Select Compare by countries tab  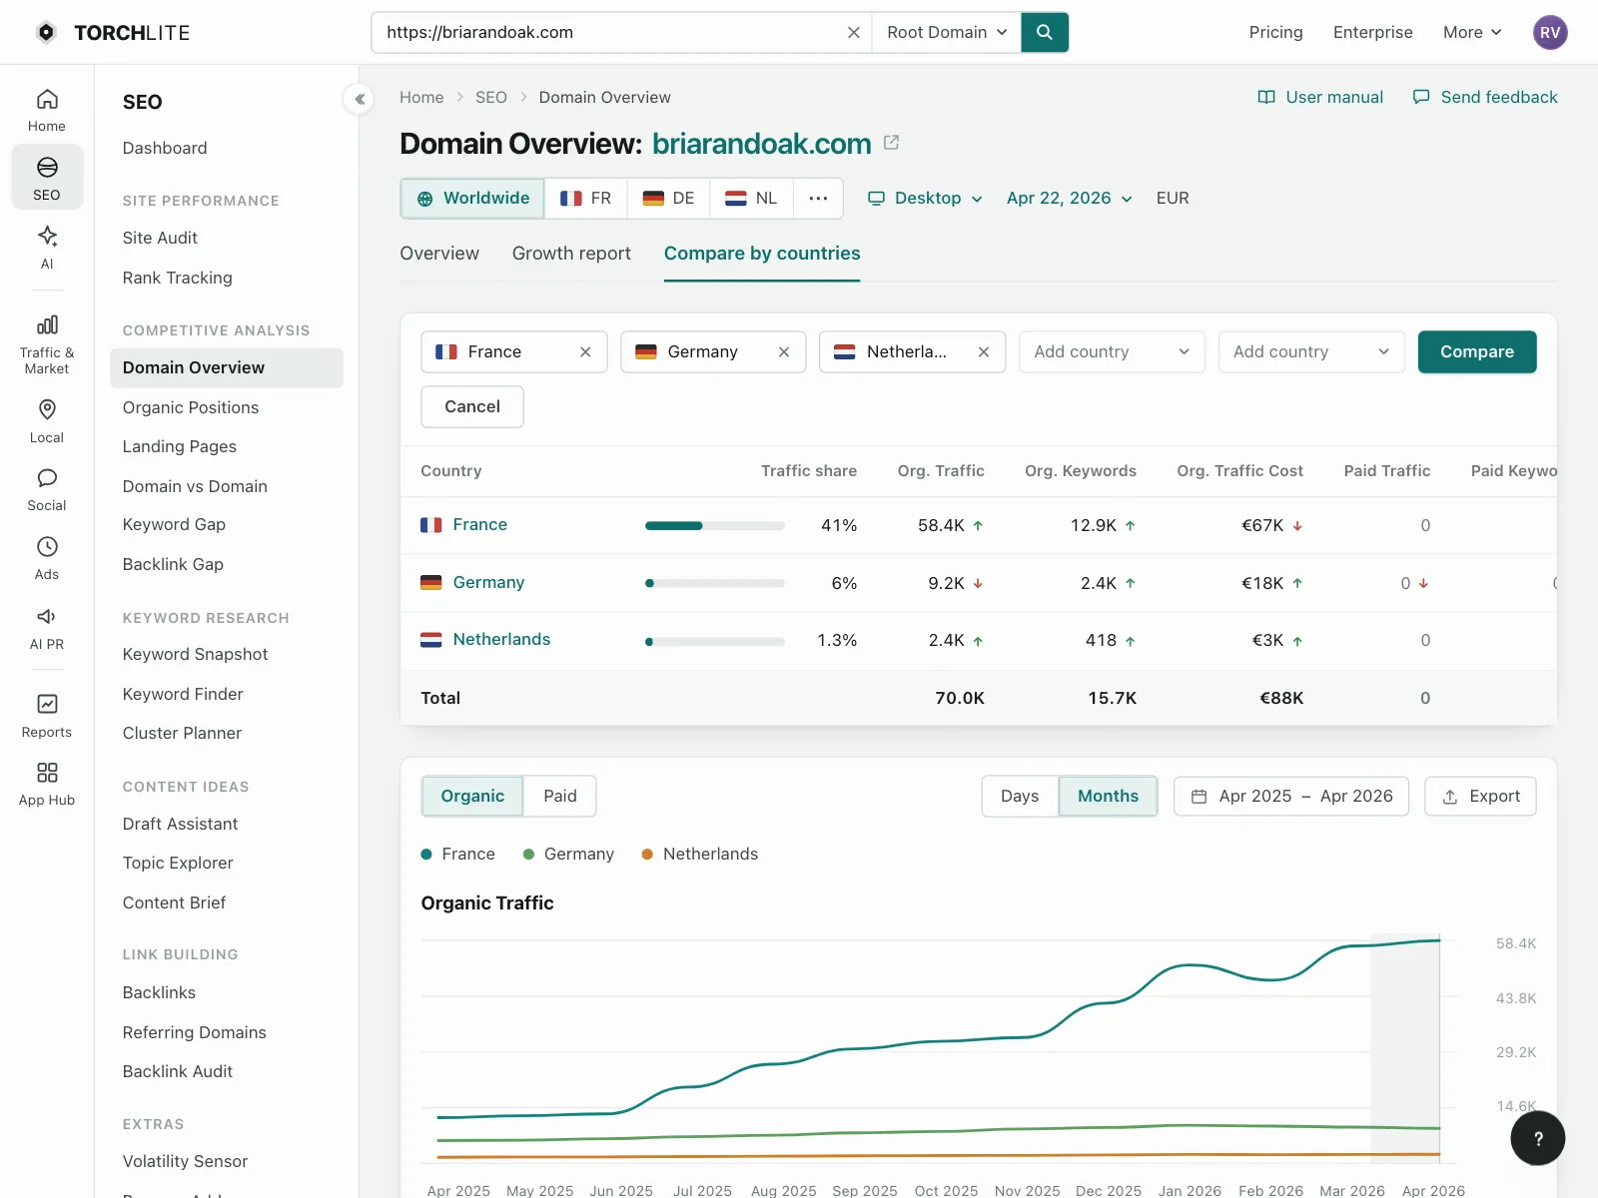click(x=762, y=254)
